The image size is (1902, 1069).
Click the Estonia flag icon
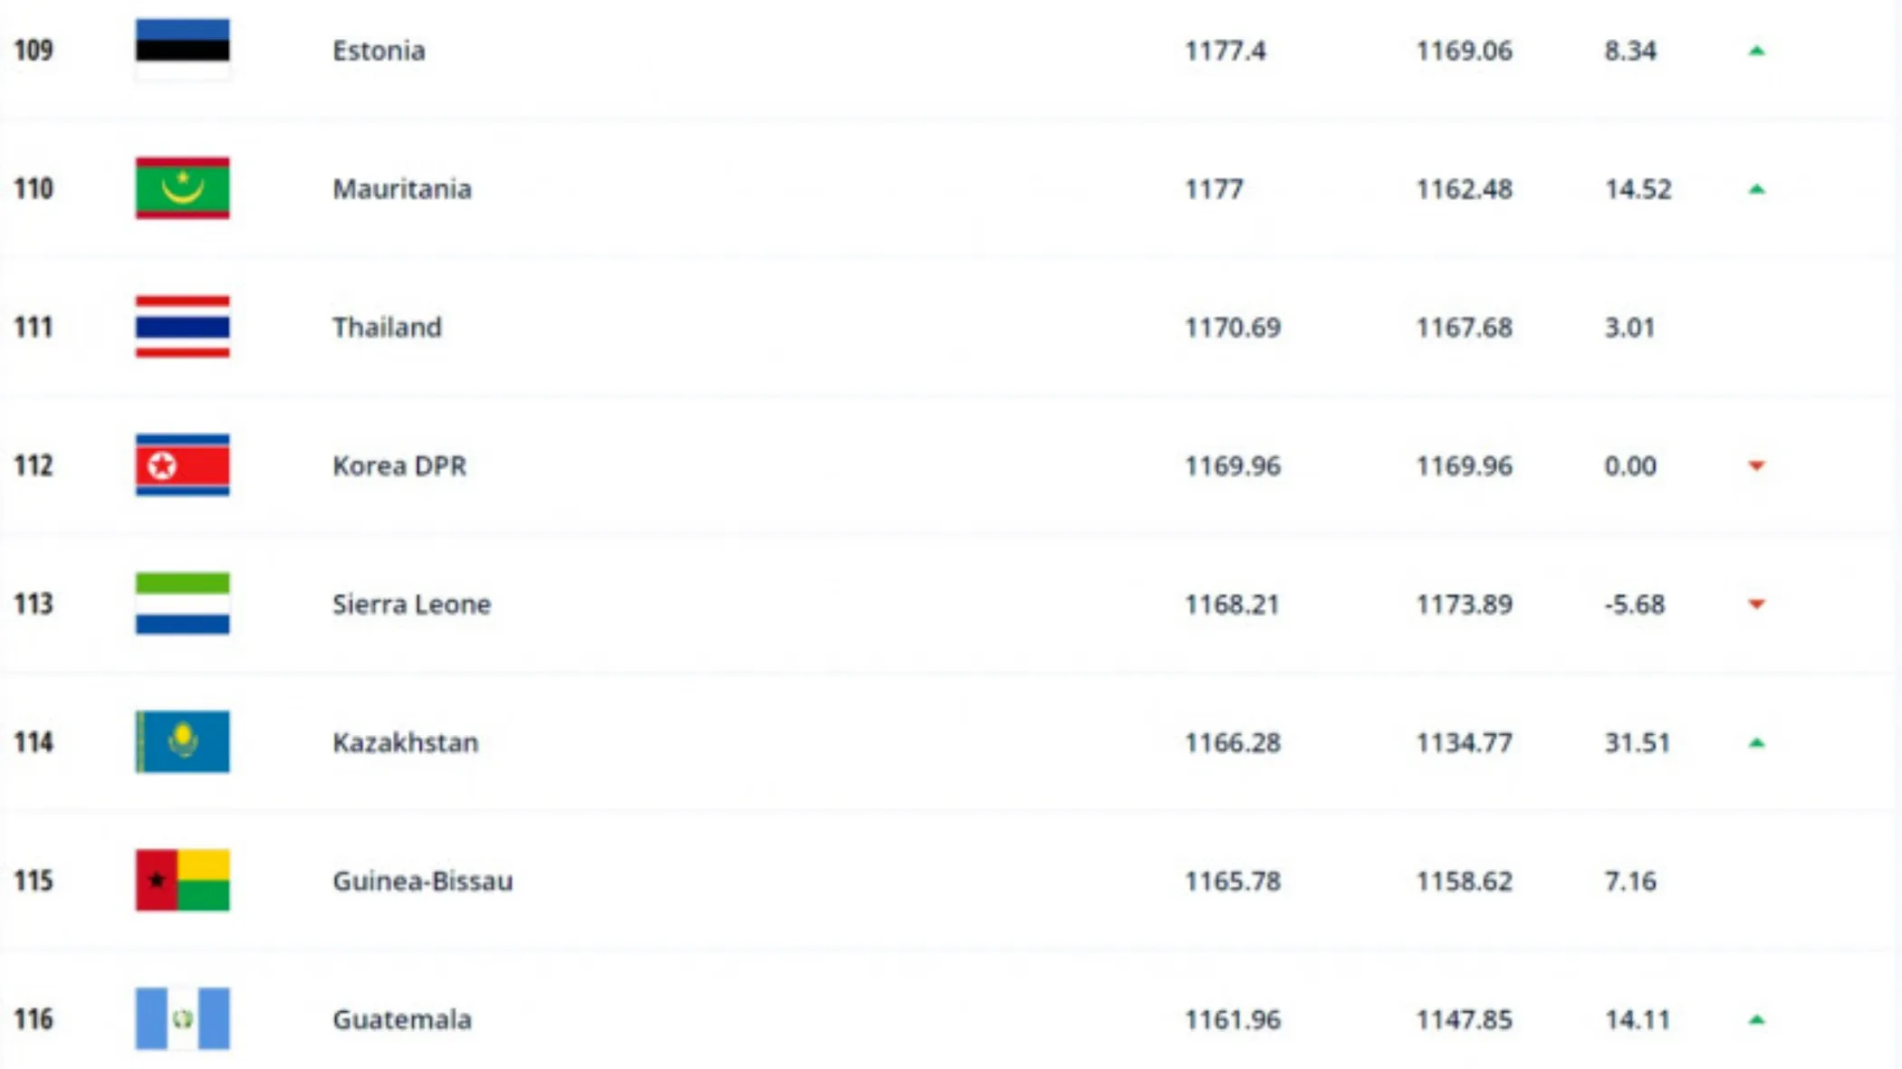(x=182, y=50)
